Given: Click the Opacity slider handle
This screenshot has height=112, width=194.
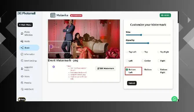Looking at the screenshot, I should coord(148,43).
